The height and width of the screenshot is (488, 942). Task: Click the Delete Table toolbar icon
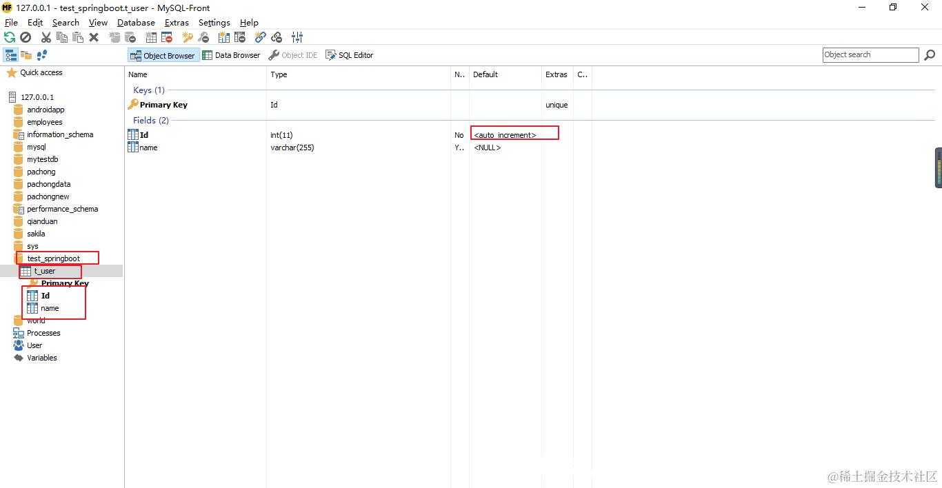point(167,37)
